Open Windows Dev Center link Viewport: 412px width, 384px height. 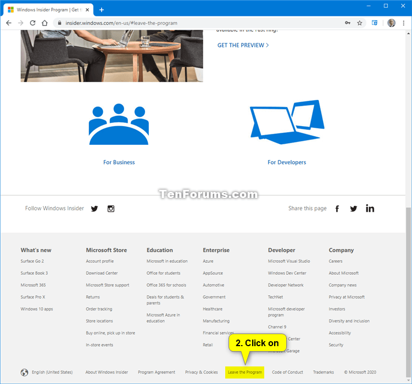287,273
